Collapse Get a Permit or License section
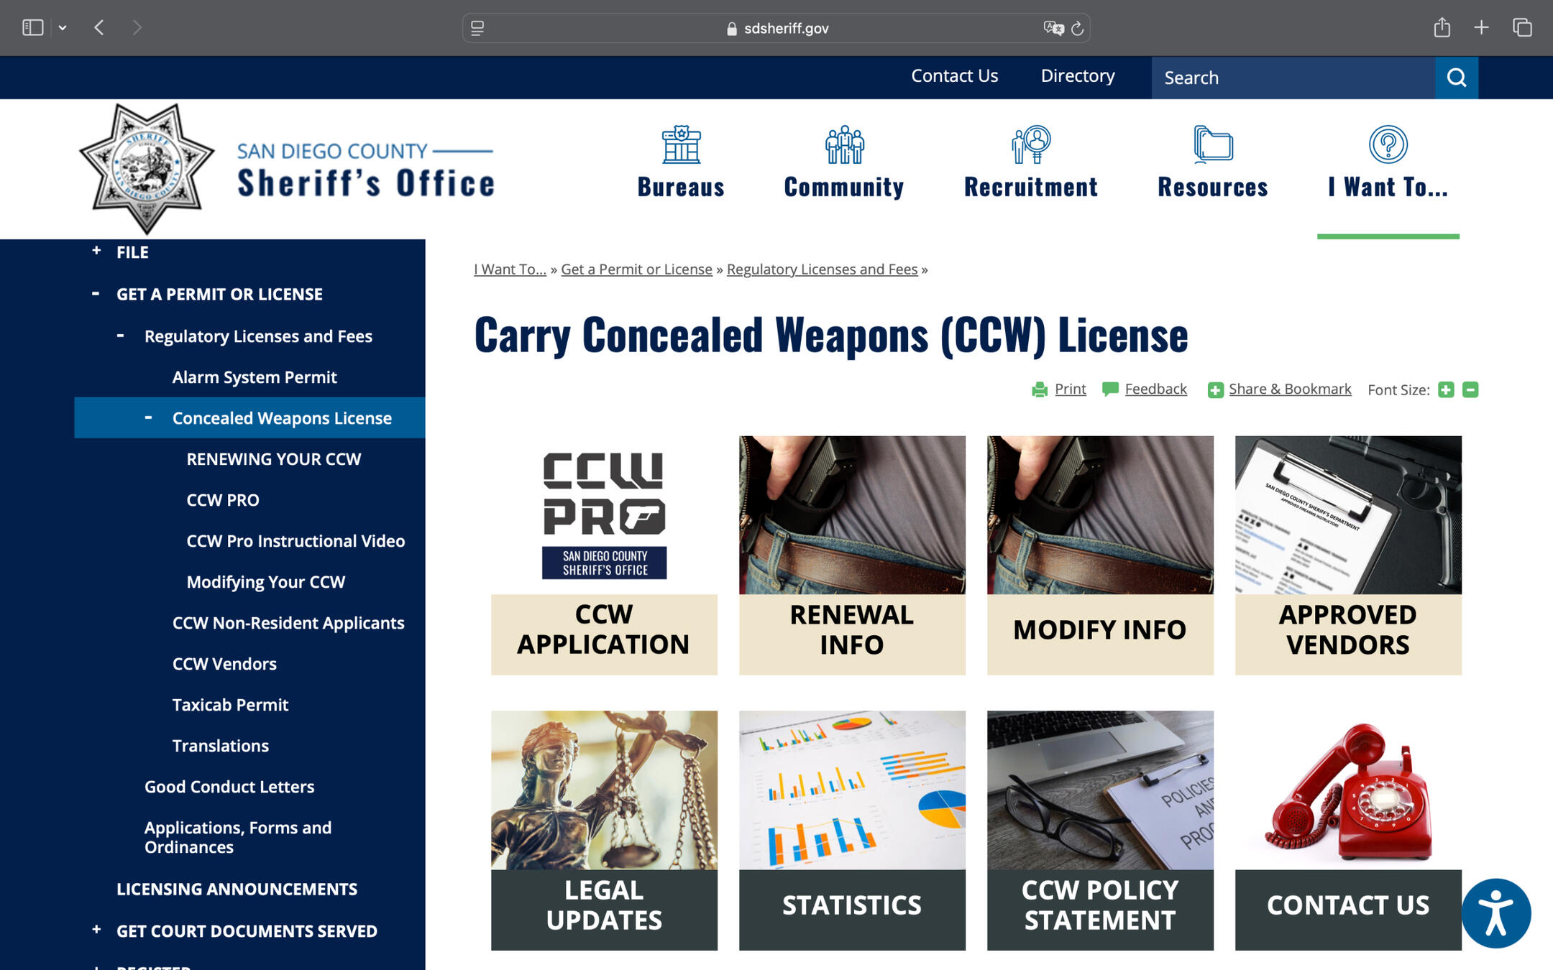This screenshot has width=1553, height=970. point(96,293)
